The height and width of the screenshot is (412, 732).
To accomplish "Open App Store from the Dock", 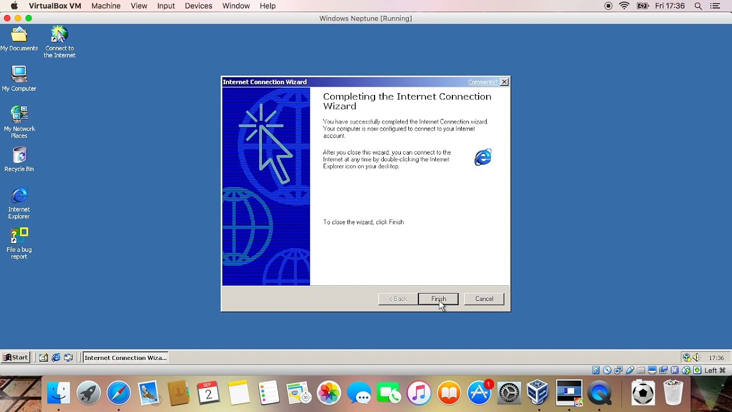I will [x=479, y=394].
